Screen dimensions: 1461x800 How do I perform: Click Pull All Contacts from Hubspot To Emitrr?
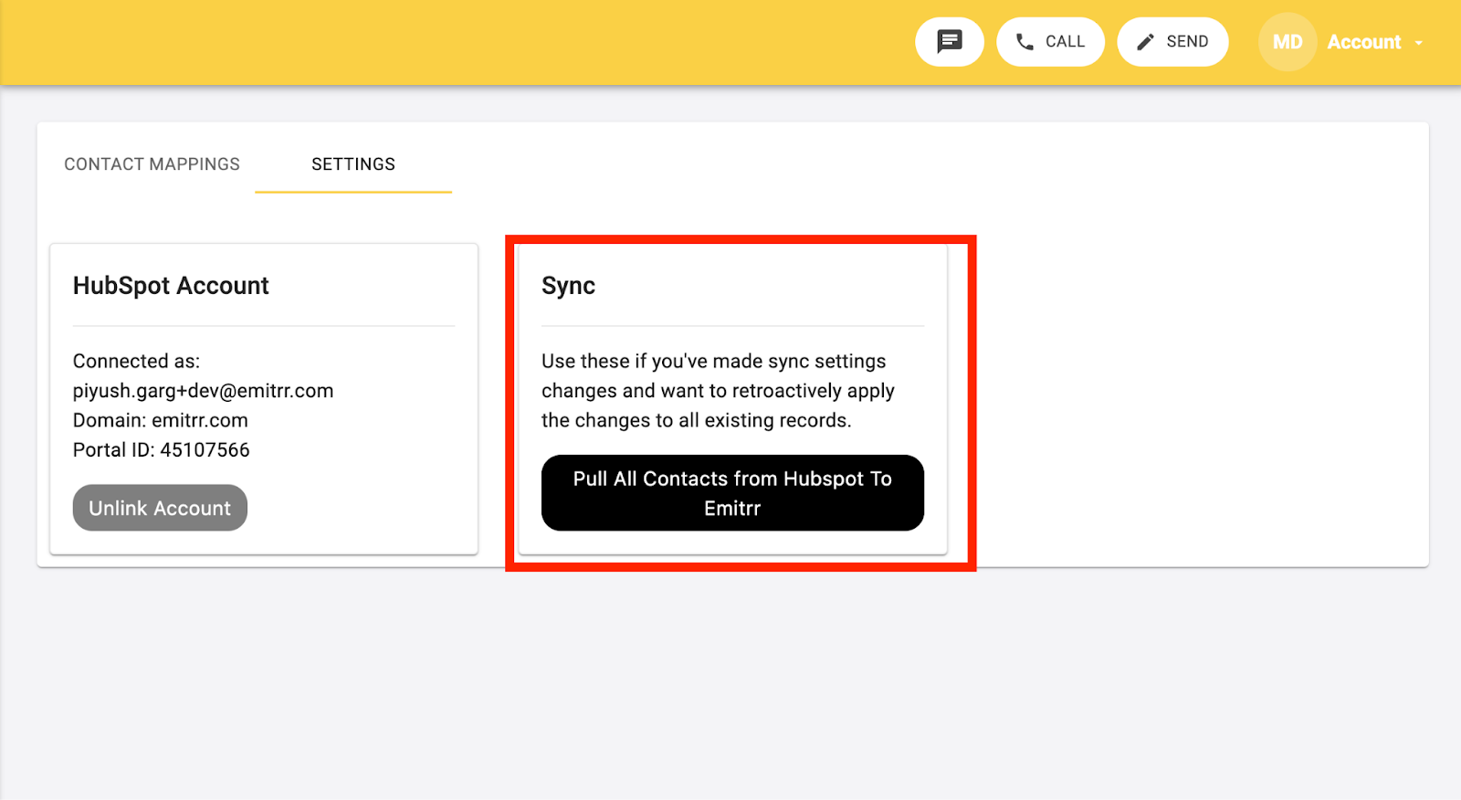(732, 493)
